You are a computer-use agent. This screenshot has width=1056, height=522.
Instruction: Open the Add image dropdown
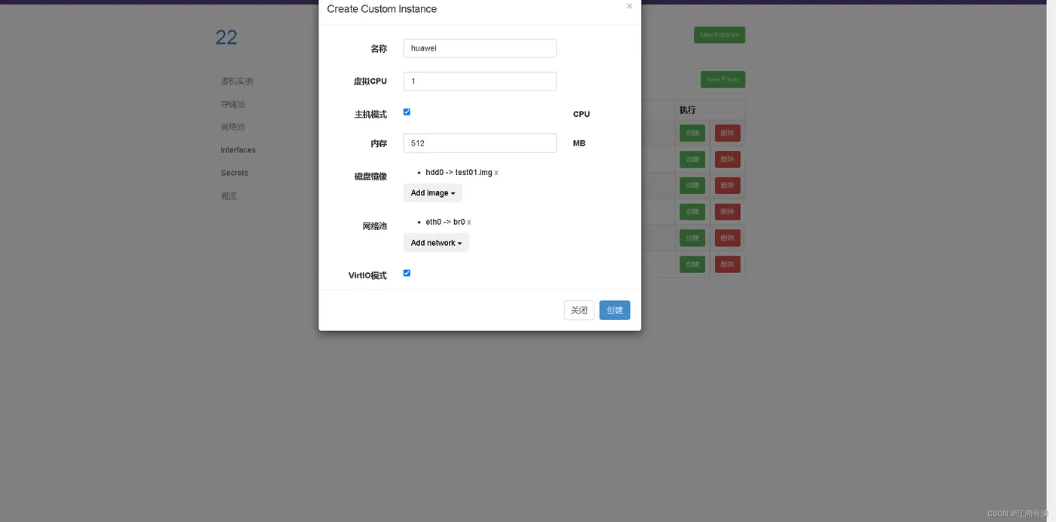[x=433, y=193]
